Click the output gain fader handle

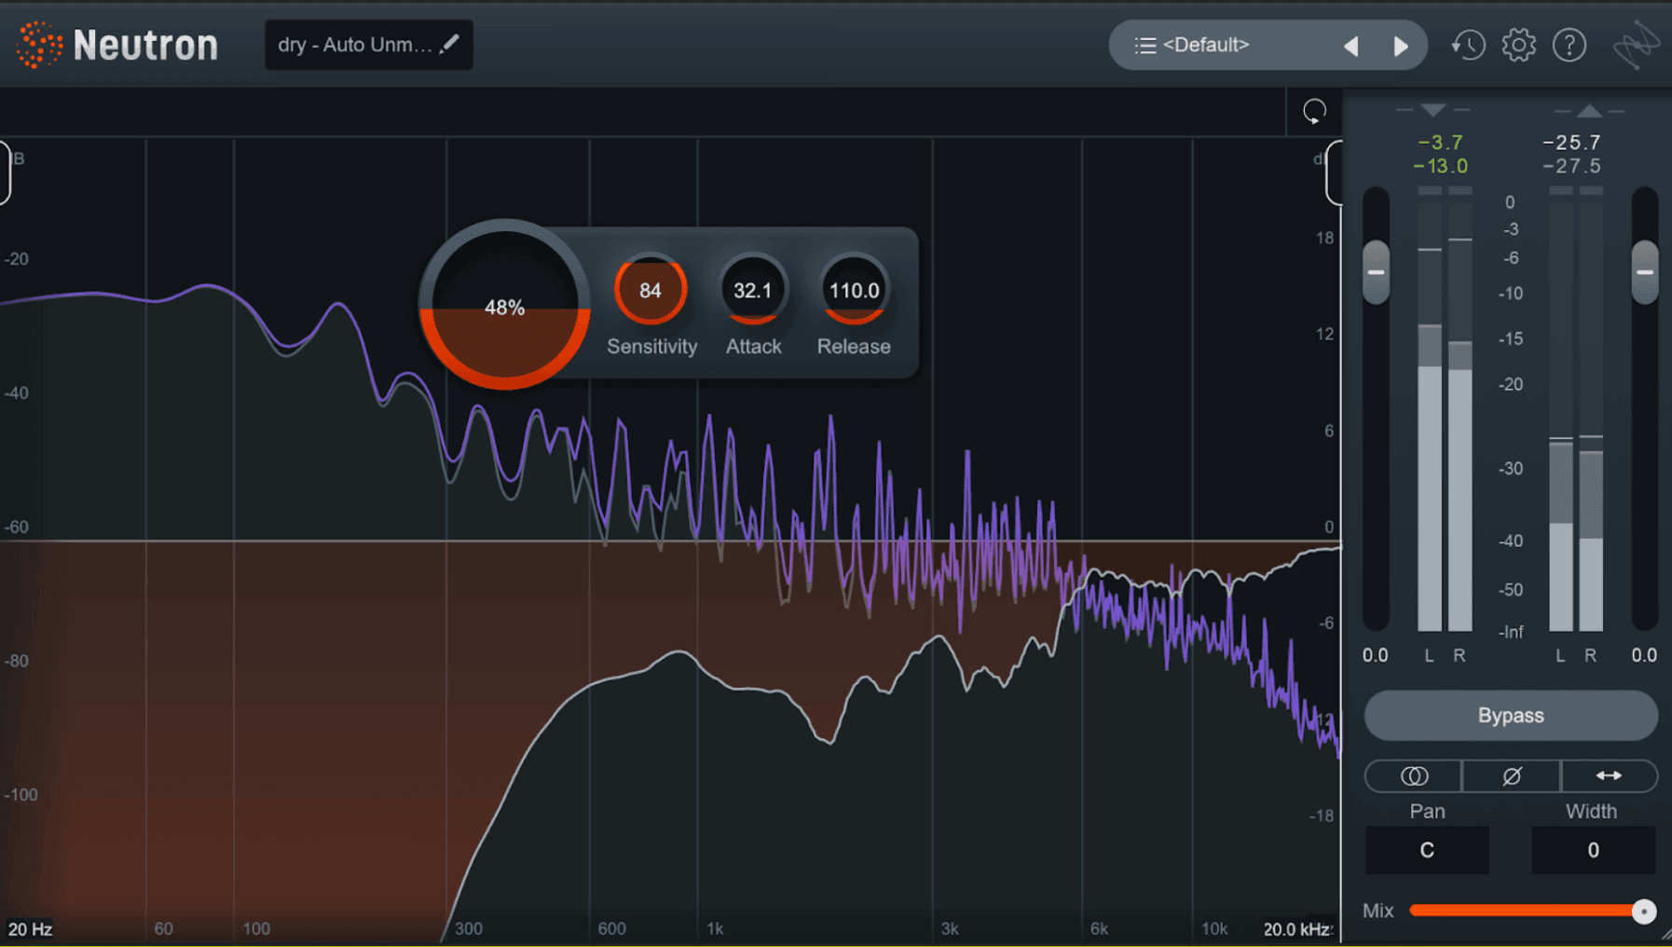[1645, 272]
